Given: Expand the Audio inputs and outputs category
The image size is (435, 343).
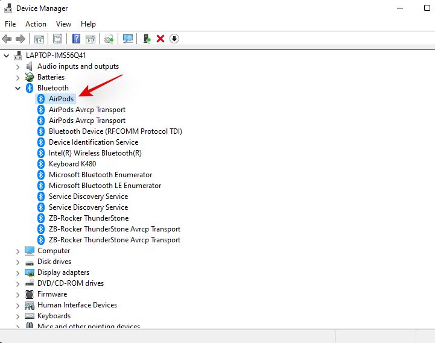Looking at the screenshot, I should [x=18, y=66].
